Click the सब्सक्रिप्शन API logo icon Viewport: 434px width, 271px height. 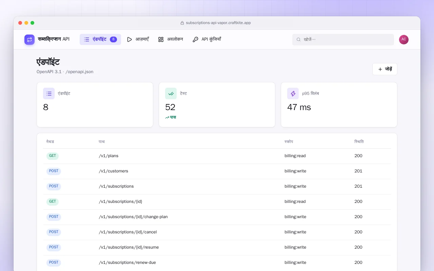point(29,40)
